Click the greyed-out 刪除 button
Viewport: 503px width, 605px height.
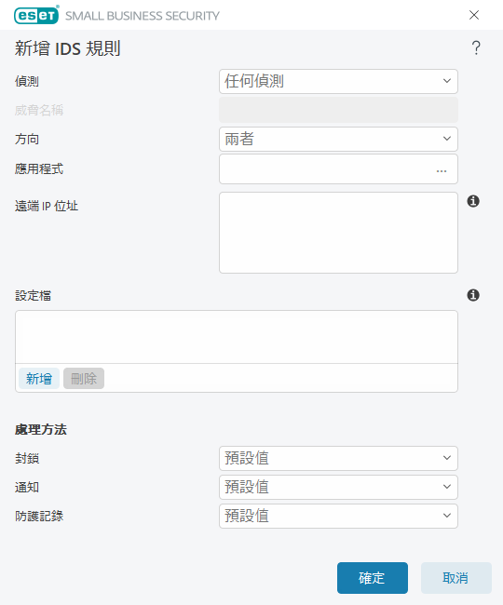click(84, 379)
